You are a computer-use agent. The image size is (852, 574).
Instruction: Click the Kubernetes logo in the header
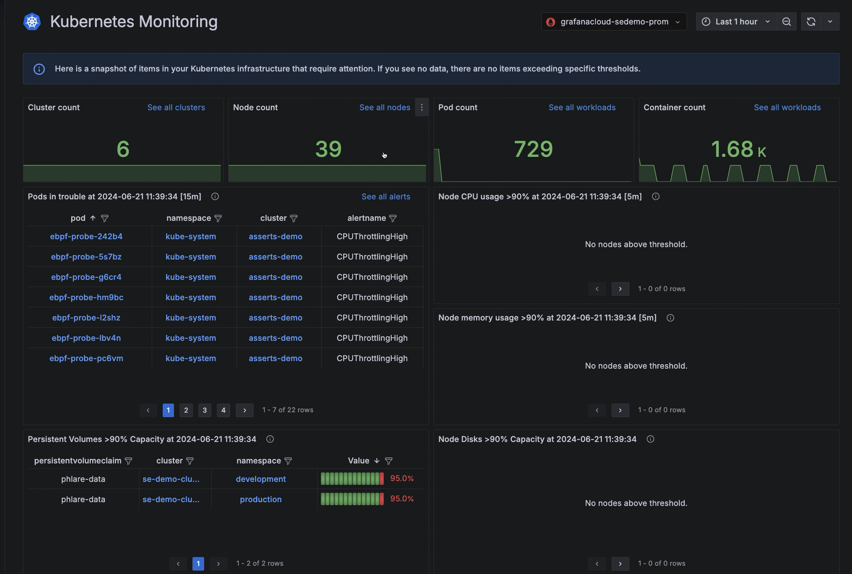32,21
